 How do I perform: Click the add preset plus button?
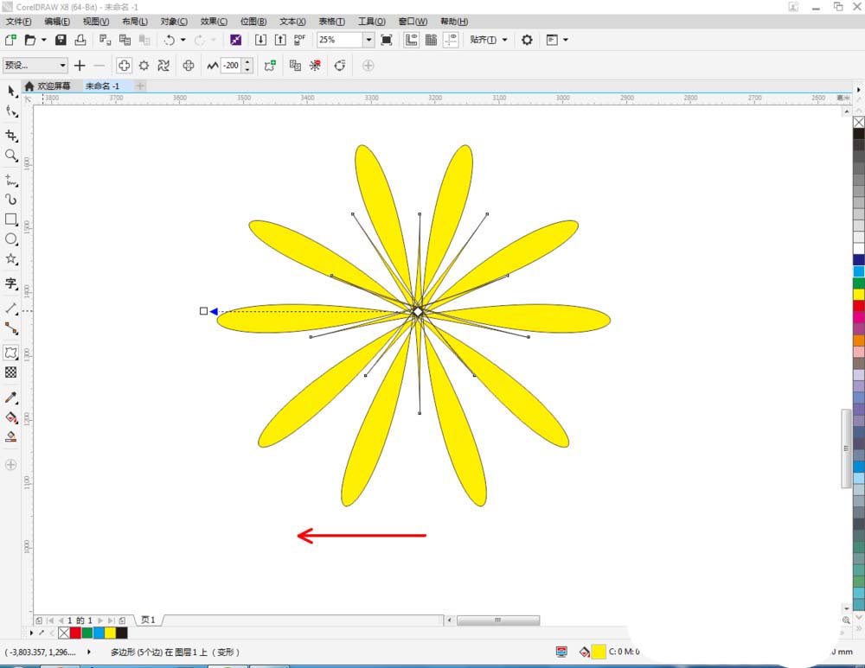(80, 65)
